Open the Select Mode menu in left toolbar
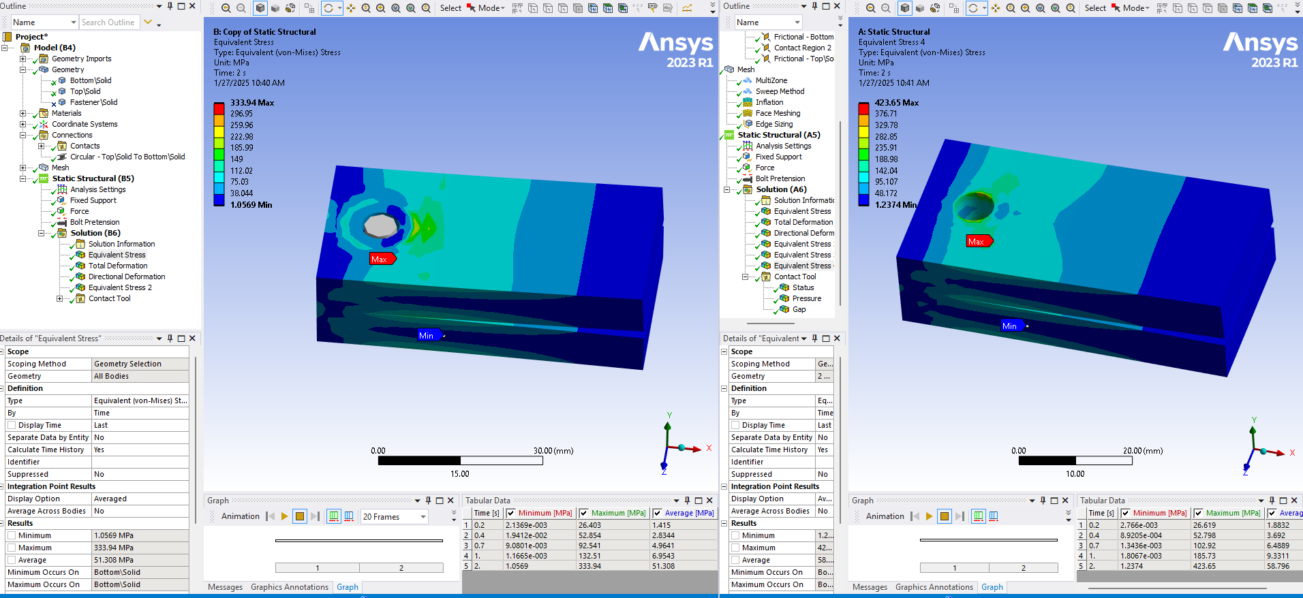The image size is (1303, 598). click(491, 8)
